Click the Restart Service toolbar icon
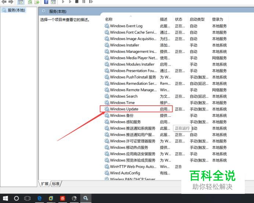The width and height of the screenshot is (254, 203). (x=91, y=1)
